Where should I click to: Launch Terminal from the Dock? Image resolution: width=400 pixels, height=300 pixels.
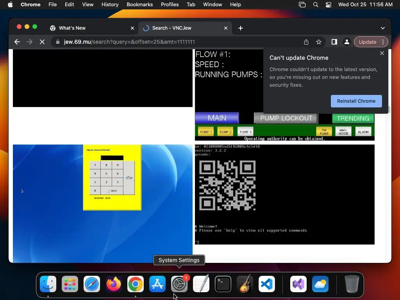tap(223, 284)
